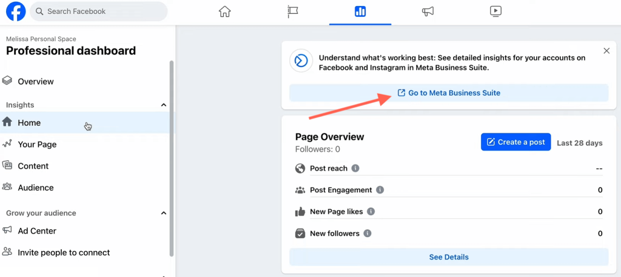This screenshot has height=277, width=621.
Task: Collapse the Insights section
Action: point(164,105)
